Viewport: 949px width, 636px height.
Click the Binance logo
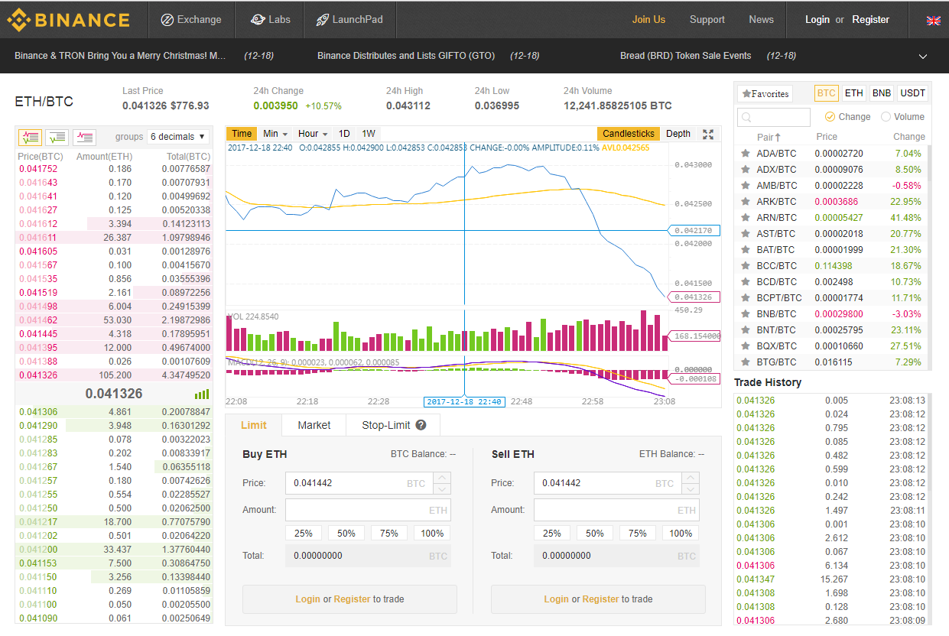68,20
